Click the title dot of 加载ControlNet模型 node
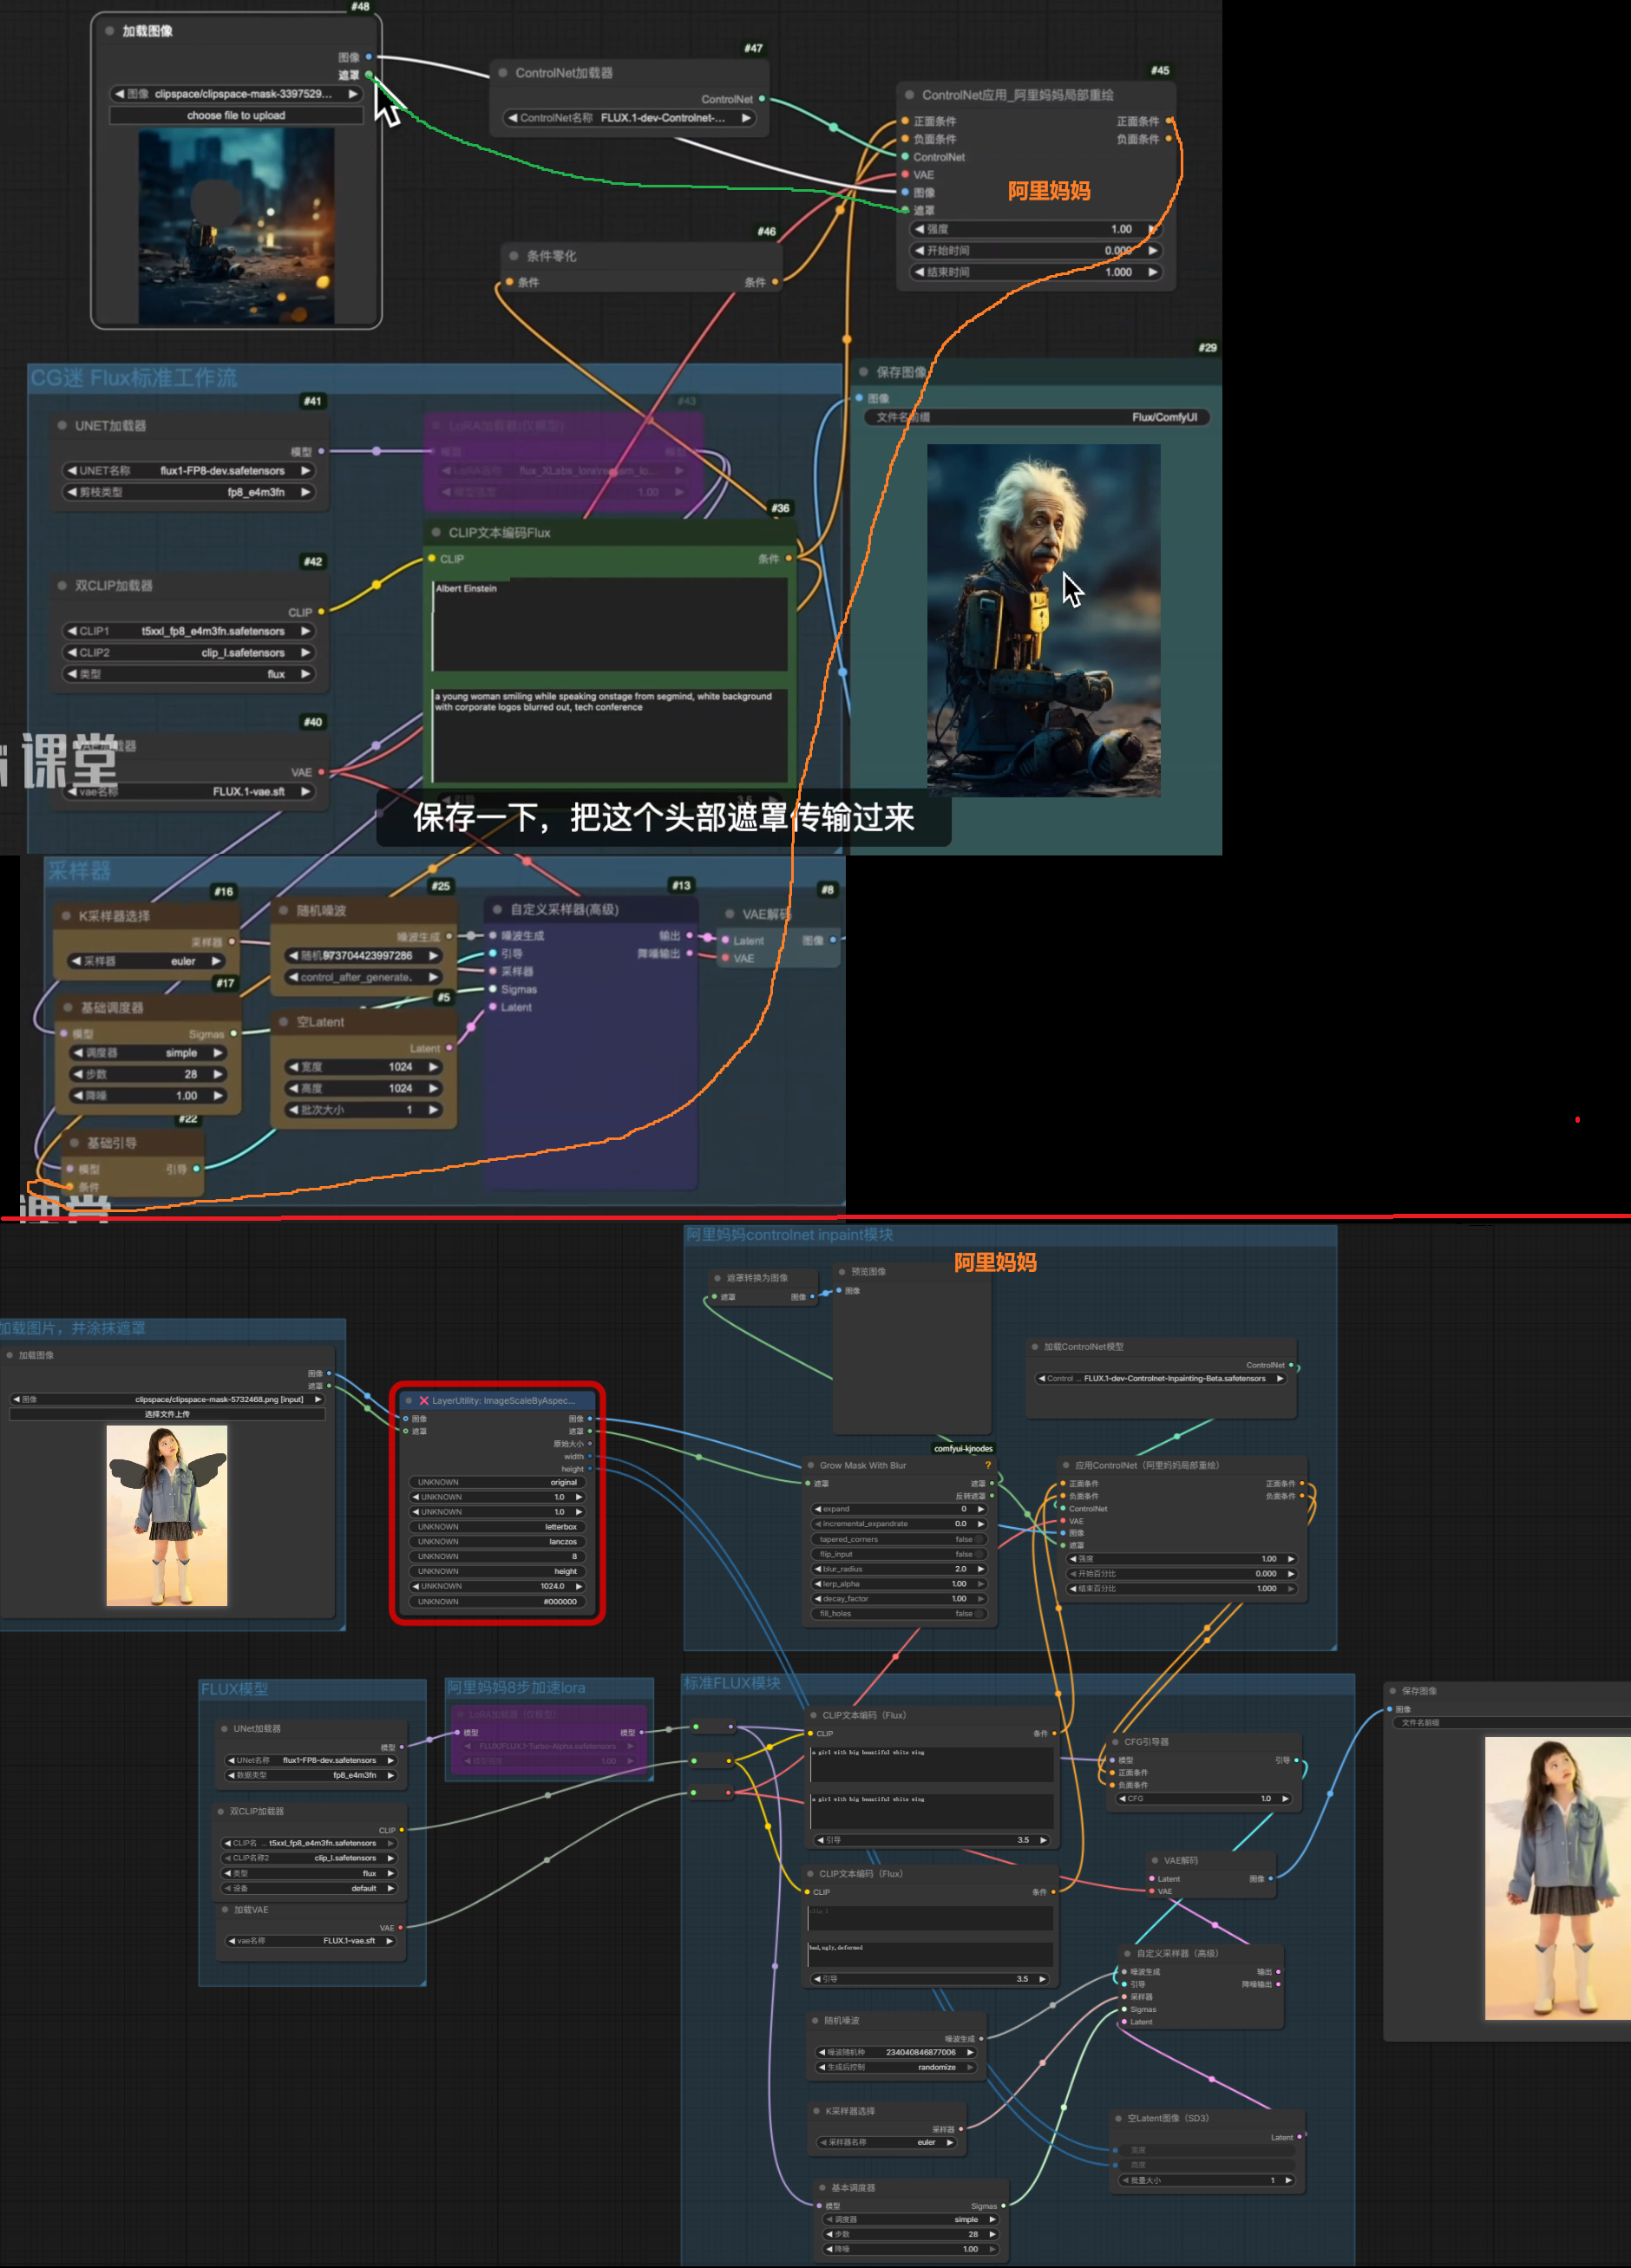Viewport: 1631px width, 2268px height. [x=1035, y=1346]
